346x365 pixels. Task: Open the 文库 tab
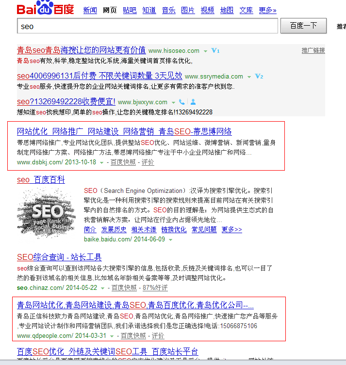click(x=247, y=10)
